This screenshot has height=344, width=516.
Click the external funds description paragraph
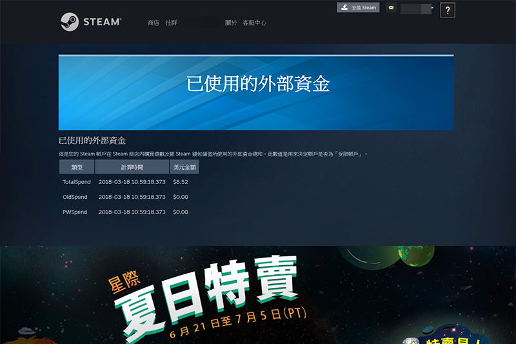213,154
